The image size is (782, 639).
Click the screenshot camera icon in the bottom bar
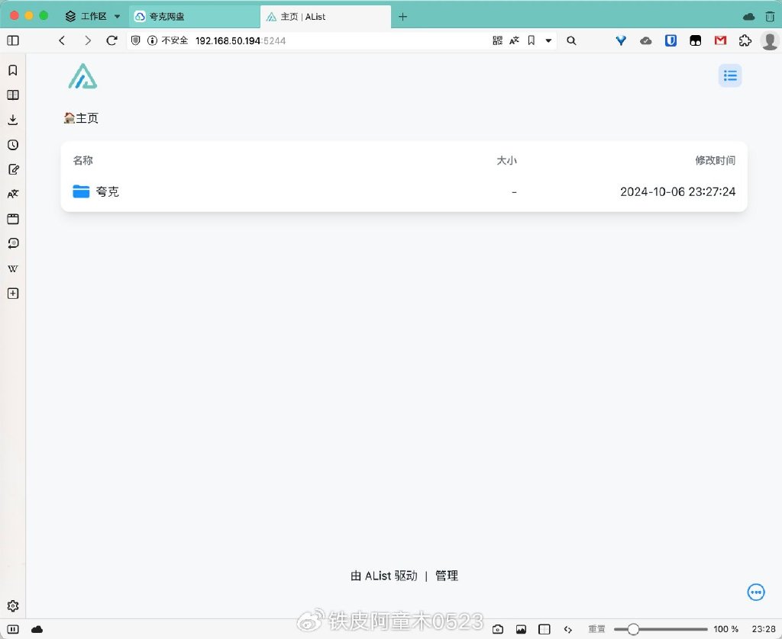tap(496, 629)
